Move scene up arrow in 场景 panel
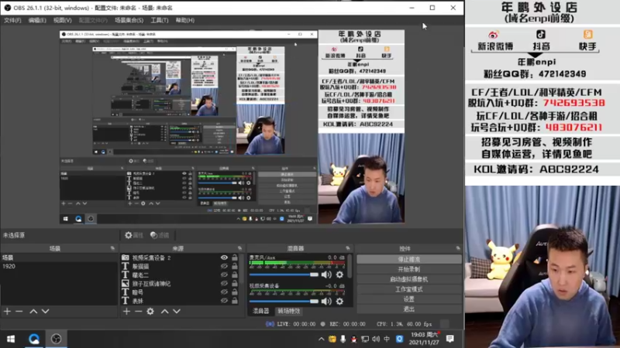 pos(33,312)
